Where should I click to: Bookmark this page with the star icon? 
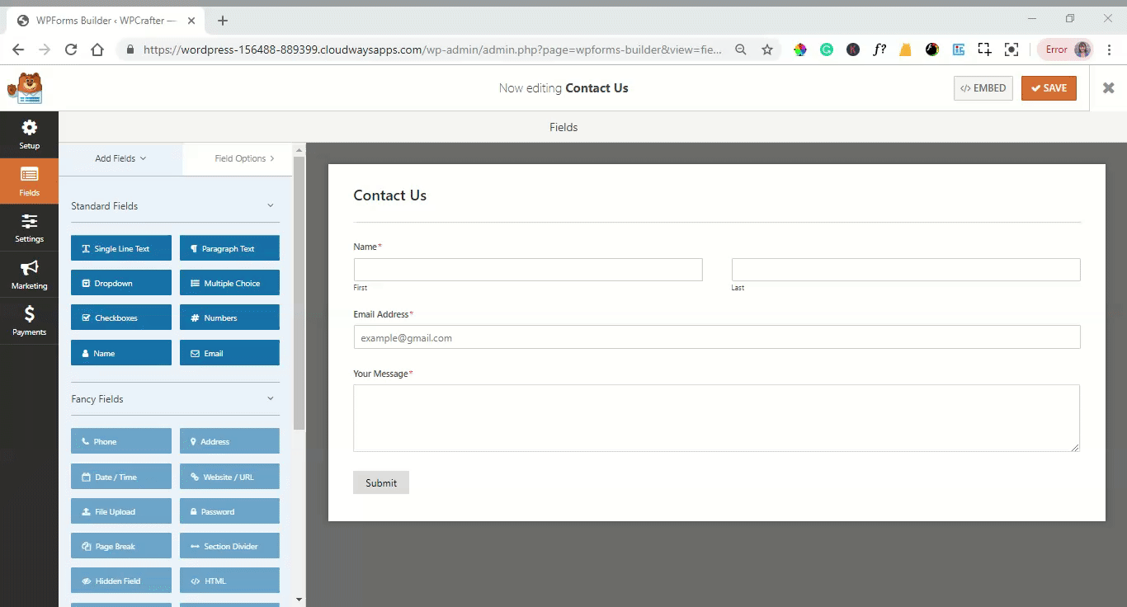pos(767,49)
